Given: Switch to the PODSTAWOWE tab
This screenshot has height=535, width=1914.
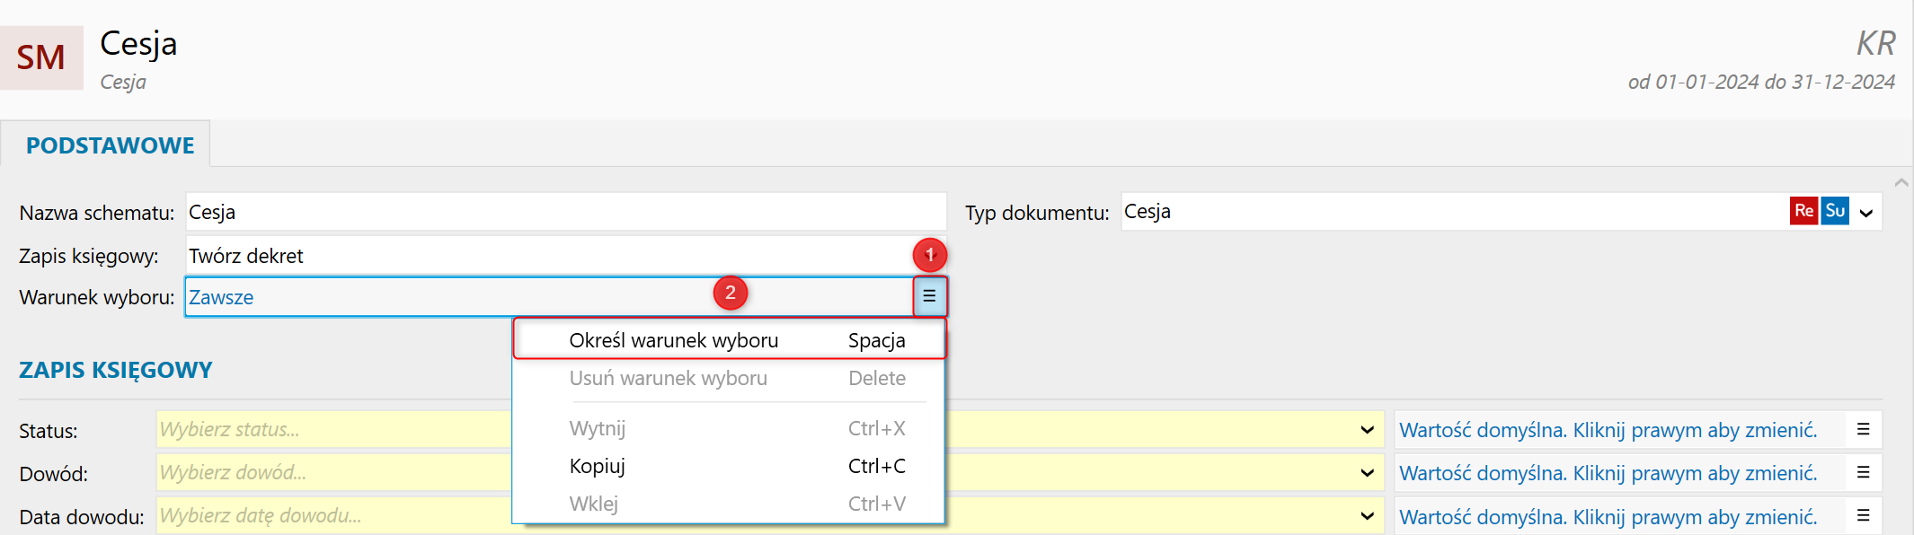Looking at the screenshot, I should [x=110, y=145].
